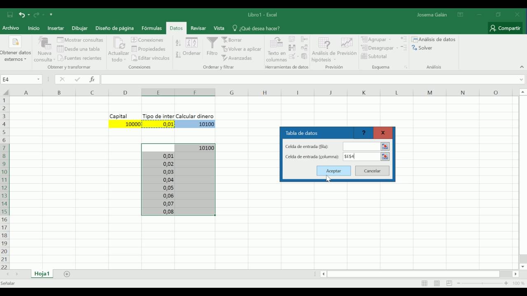The image size is (527, 296).
Task: Switch to the Diseño de página tab
Action: (x=114, y=28)
